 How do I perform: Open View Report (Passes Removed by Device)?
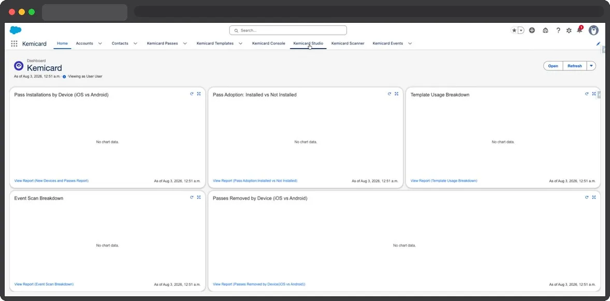[x=259, y=284]
